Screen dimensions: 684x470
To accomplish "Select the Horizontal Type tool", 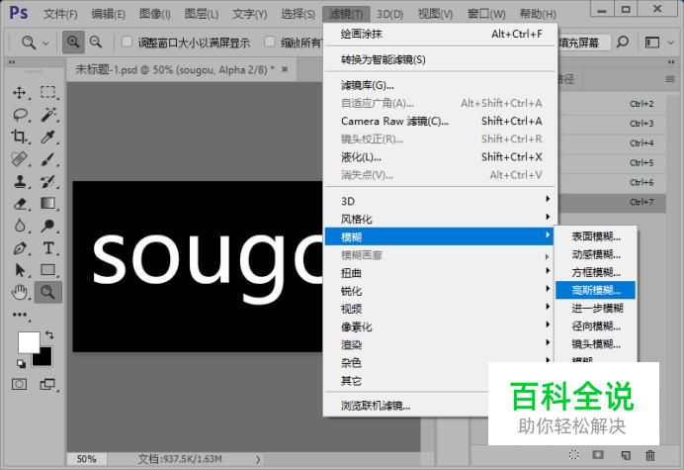I will pyautogui.click(x=48, y=248).
